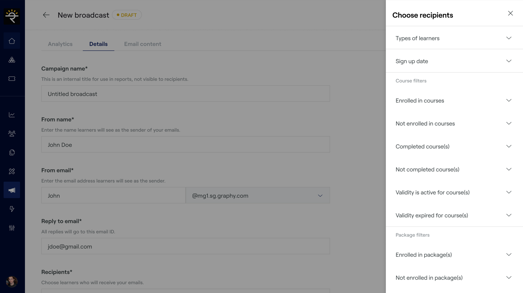Expand Types of learners filter
This screenshot has height=293, width=523.
(454, 38)
